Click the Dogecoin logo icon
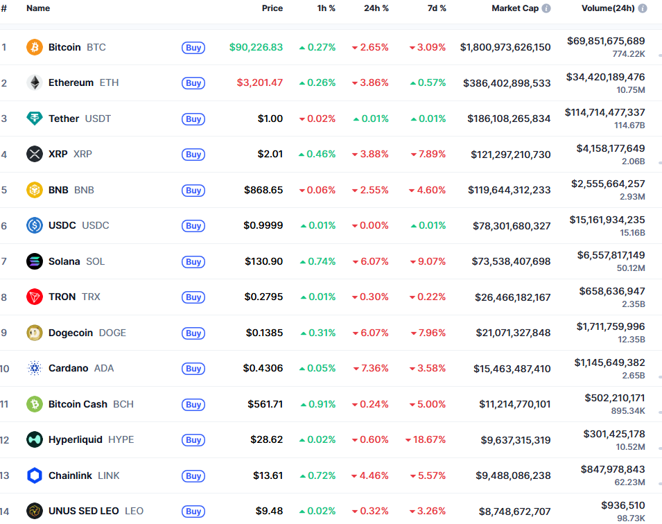Image resolution: width=662 pixels, height=524 pixels. tap(35, 333)
